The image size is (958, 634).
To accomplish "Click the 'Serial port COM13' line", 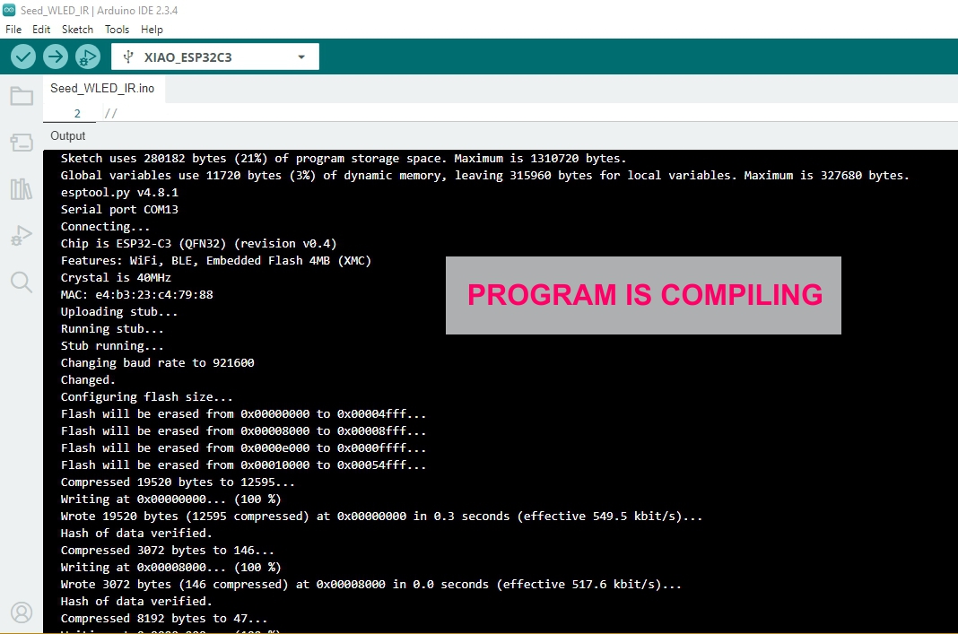I will tap(119, 210).
